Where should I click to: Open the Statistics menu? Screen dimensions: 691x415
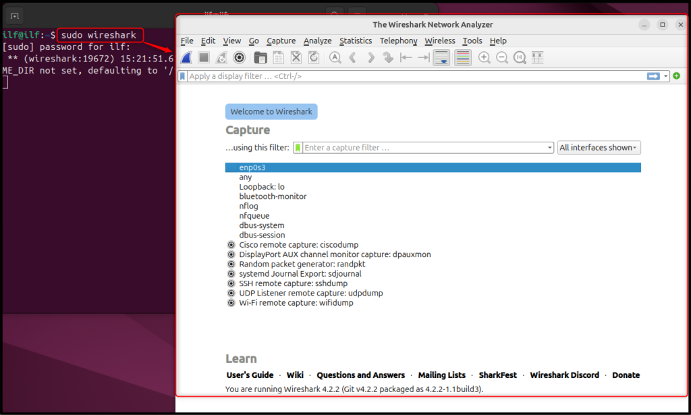pyautogui.click(x=356, y=40)
